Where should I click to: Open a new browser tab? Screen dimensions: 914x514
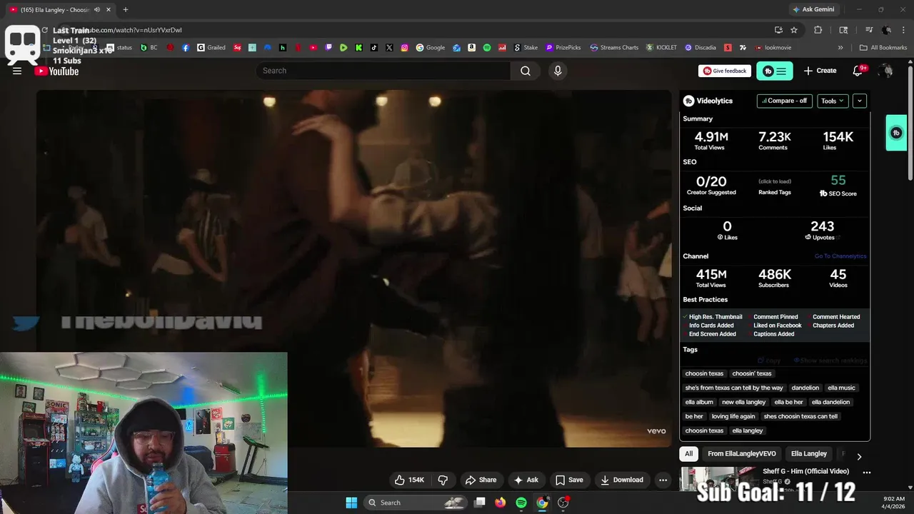tap(126, 10)
